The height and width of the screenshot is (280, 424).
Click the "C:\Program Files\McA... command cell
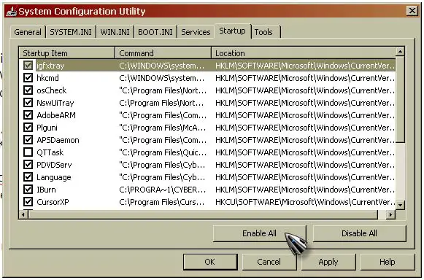(x=163, y=128)
